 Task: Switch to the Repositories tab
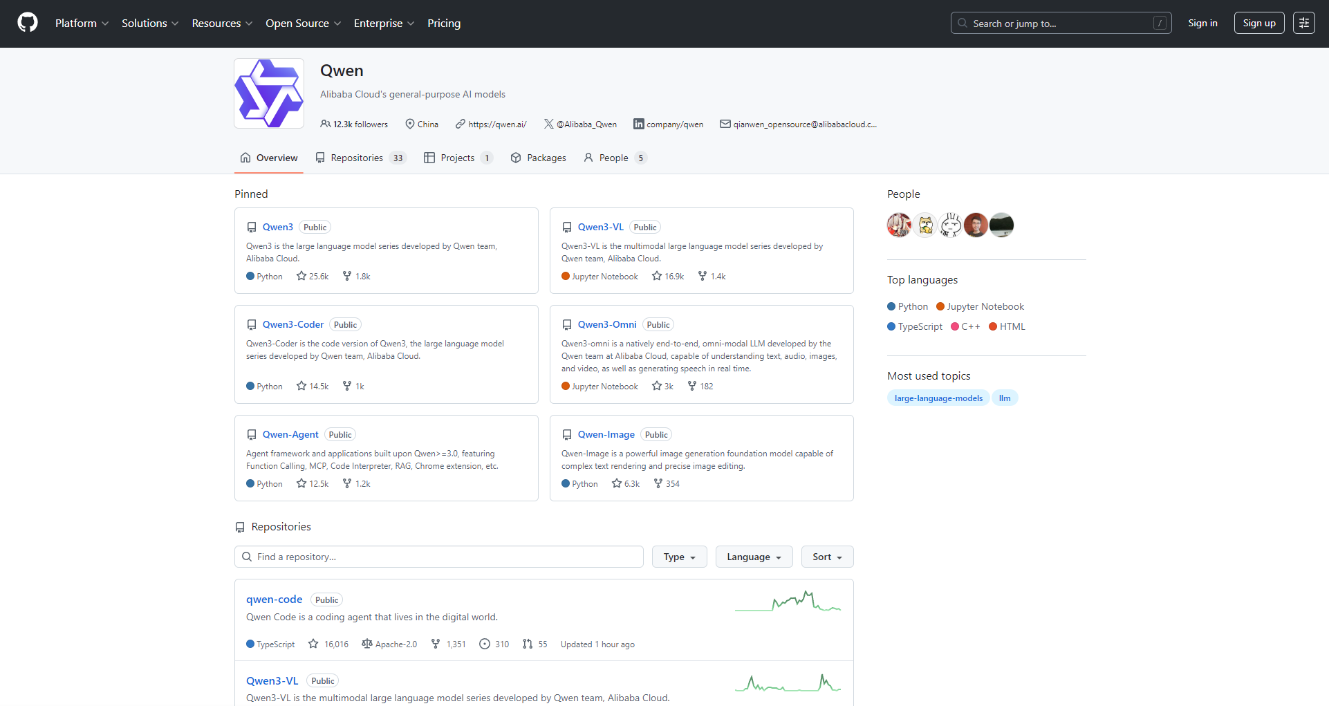pos(360,158)
